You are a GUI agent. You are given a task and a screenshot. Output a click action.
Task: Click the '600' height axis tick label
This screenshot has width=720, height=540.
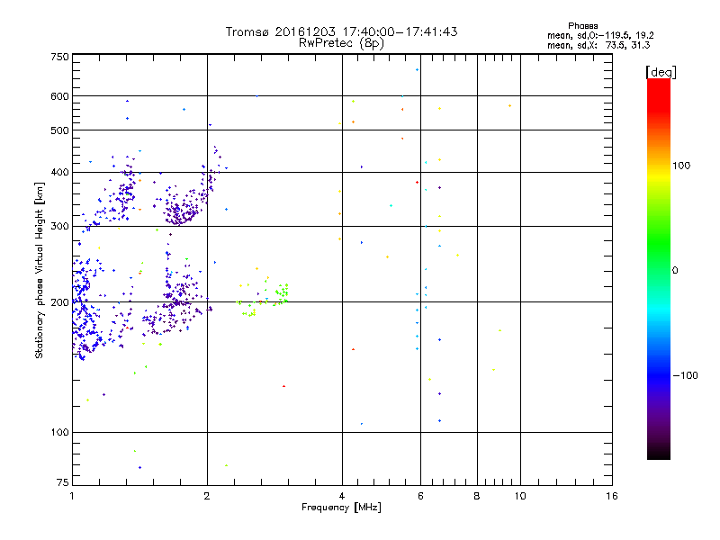click(59, 96)
